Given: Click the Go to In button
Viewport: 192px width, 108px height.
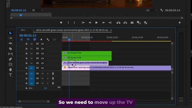Looking at the screenshot, I should pyautogui.click(x=83, y=23).
